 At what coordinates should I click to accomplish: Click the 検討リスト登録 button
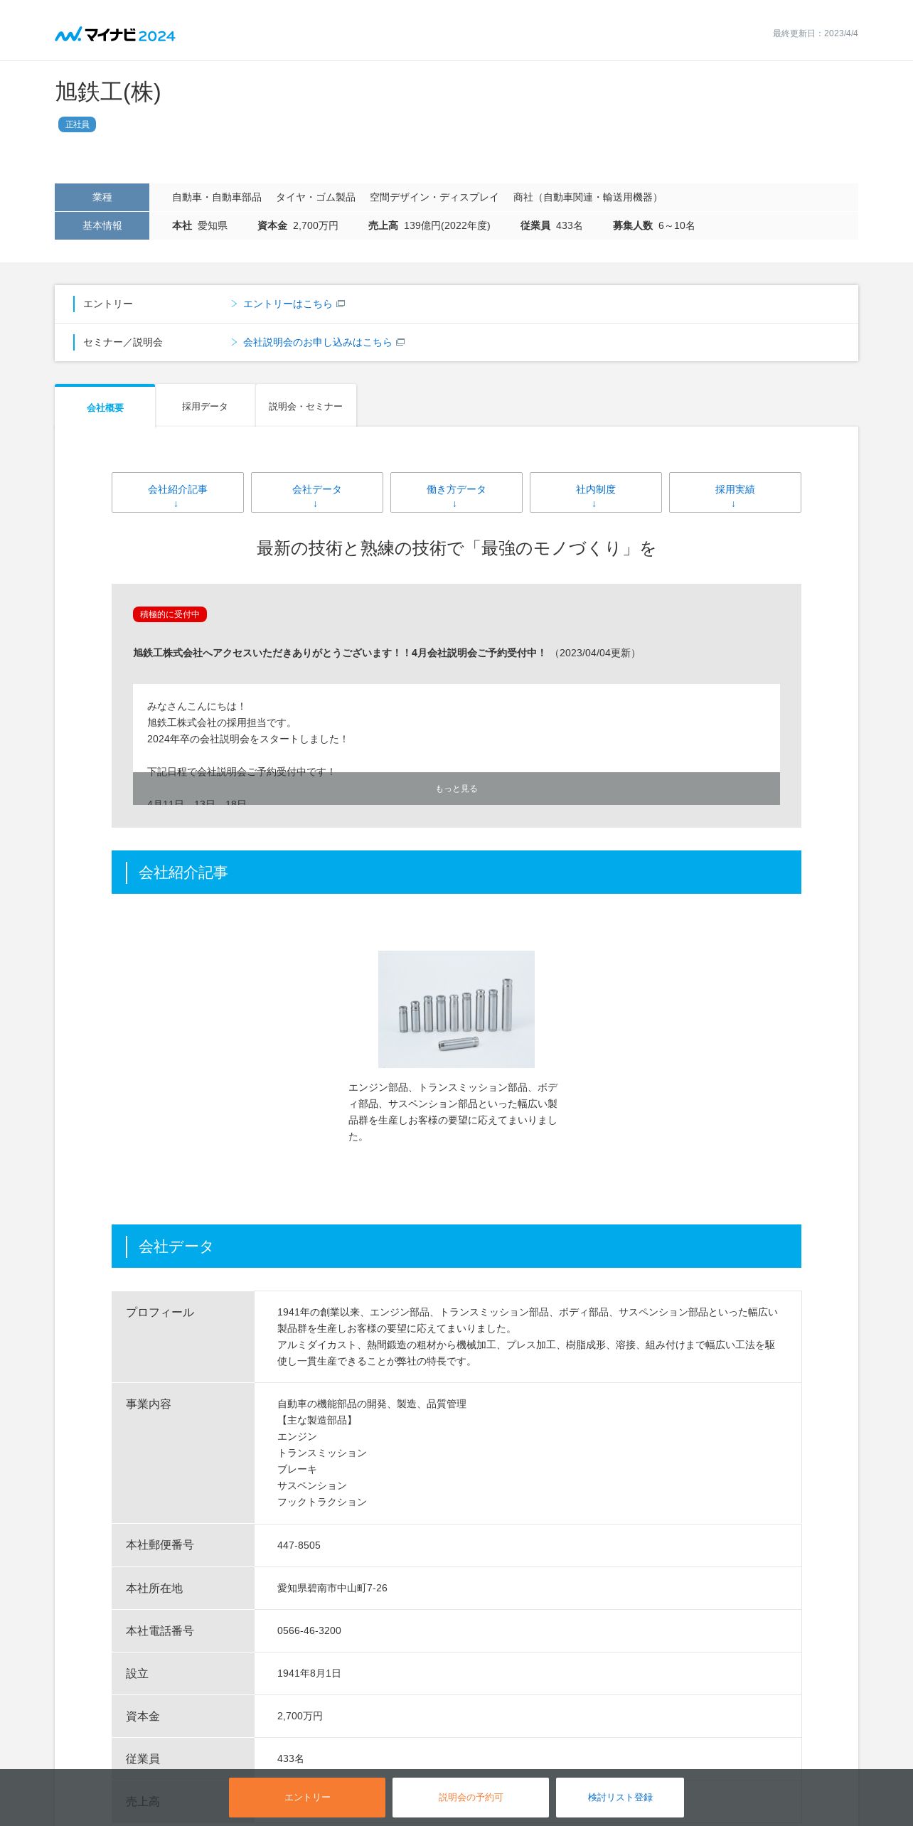coord(620,1797)
